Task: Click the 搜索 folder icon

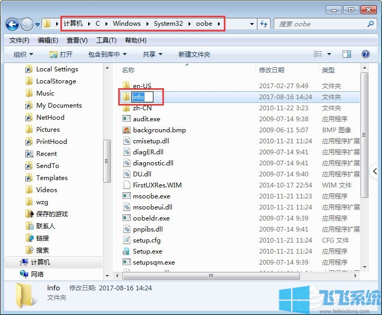Action: click(29, 250)
